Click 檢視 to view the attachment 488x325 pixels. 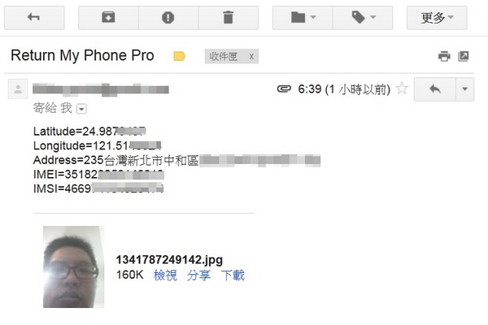tap(165, 275)
